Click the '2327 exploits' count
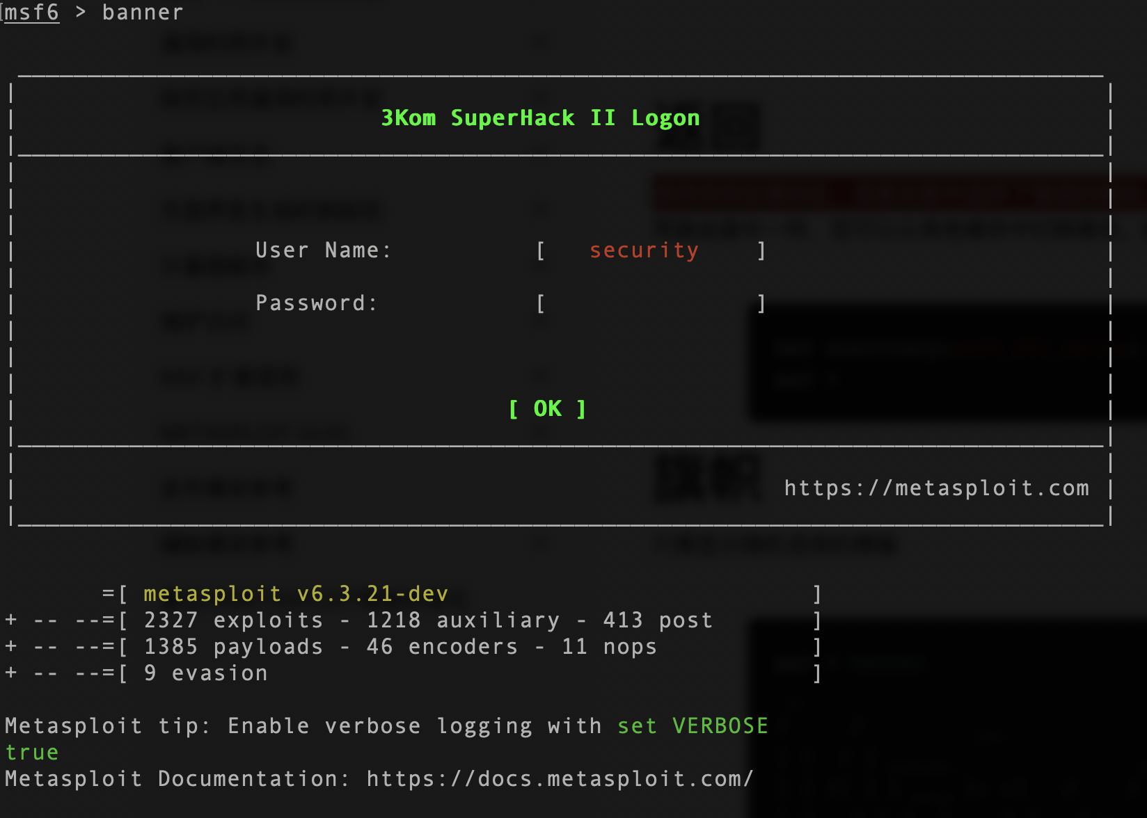Screen dimensions: 1147x818 [x=233, y=620]
